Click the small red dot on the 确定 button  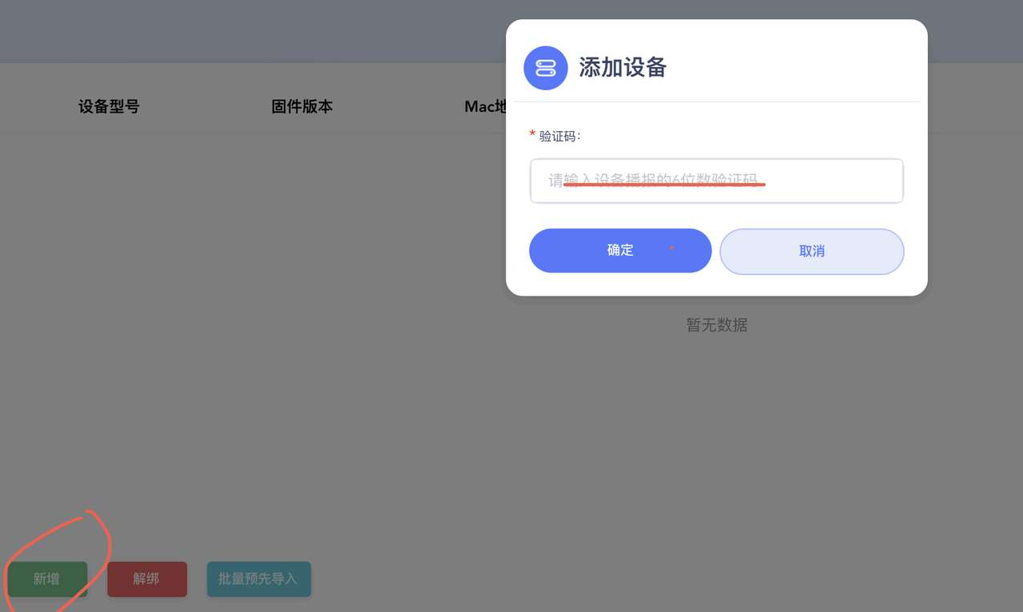(671, 248)
